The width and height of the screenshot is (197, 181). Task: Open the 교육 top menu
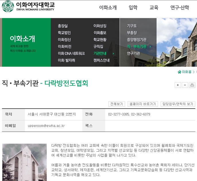coord(154,7)
